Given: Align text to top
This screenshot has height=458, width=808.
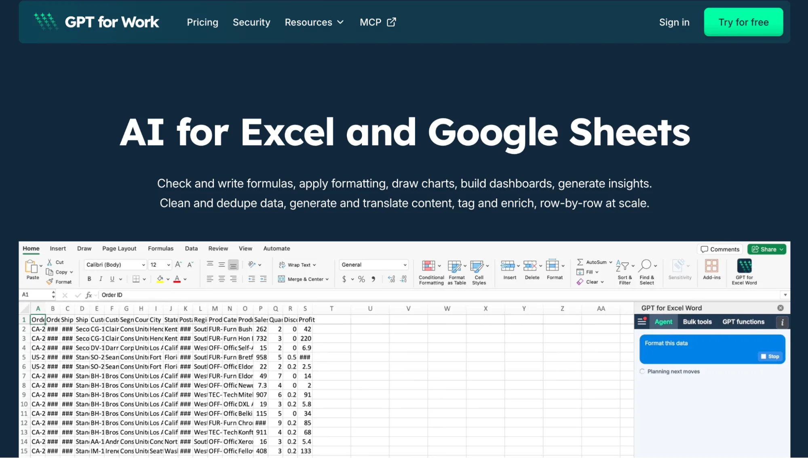Looking at the screenshot, I should [x=210, y=264].
